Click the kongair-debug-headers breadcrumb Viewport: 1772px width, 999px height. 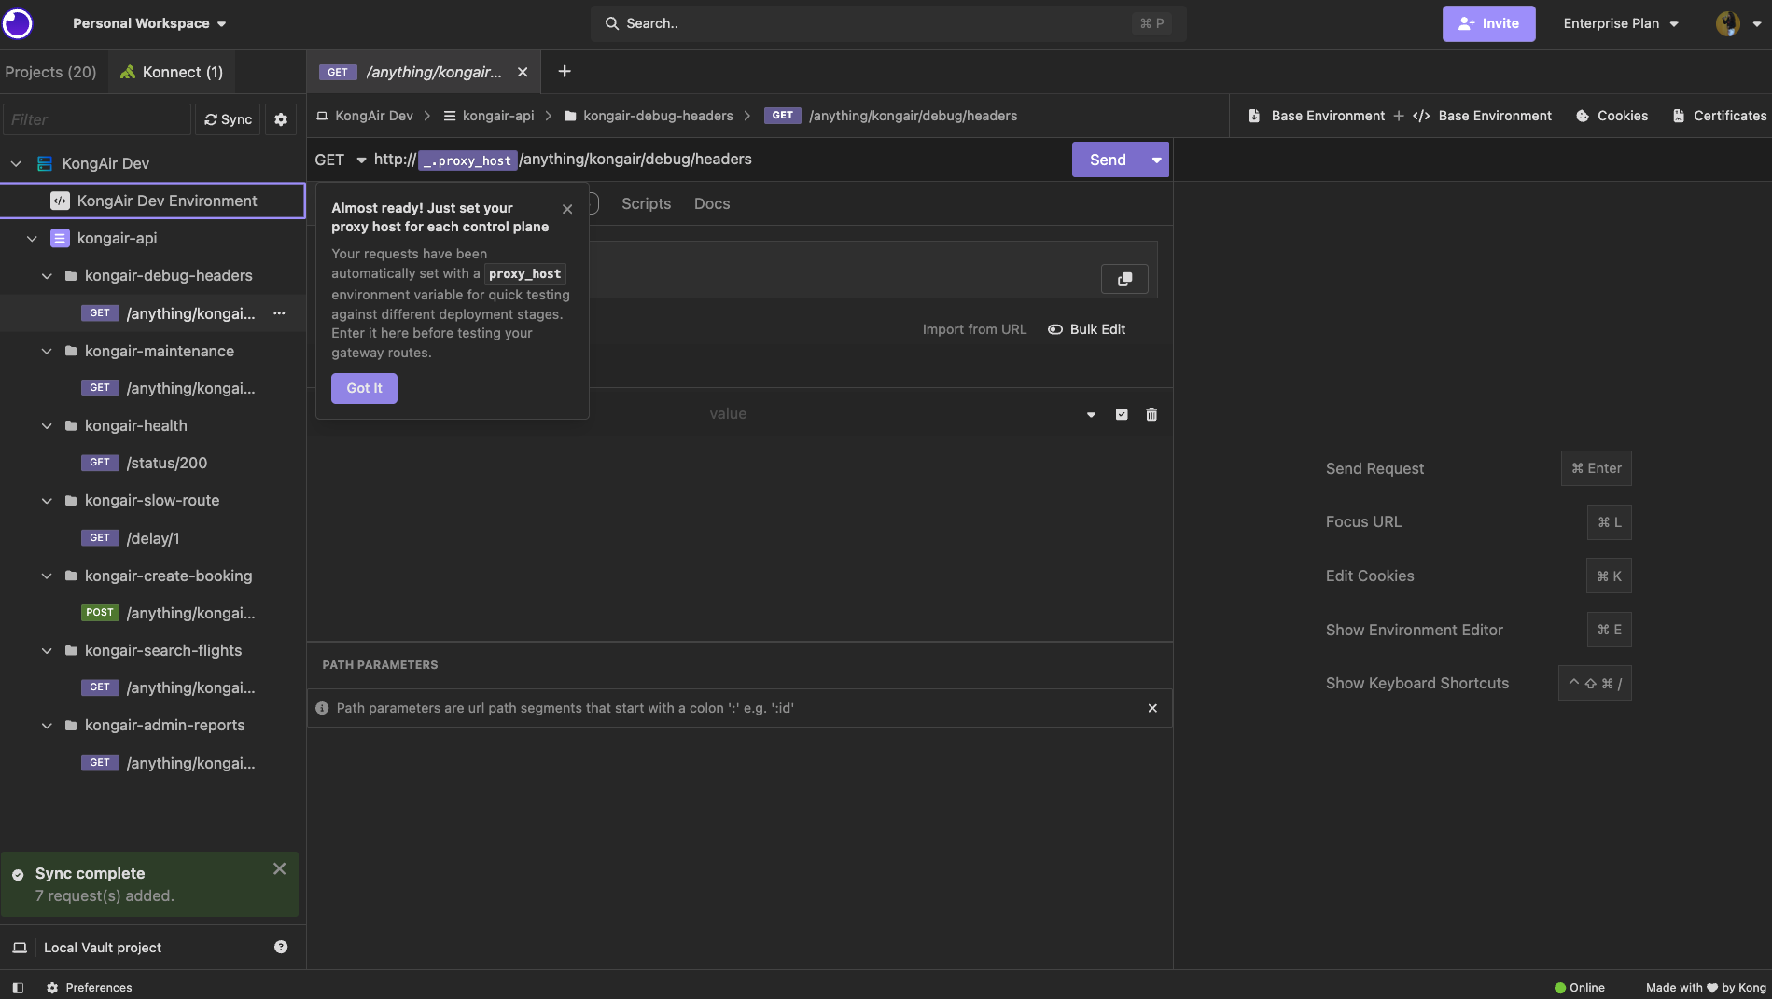click(x=649, y=116)
